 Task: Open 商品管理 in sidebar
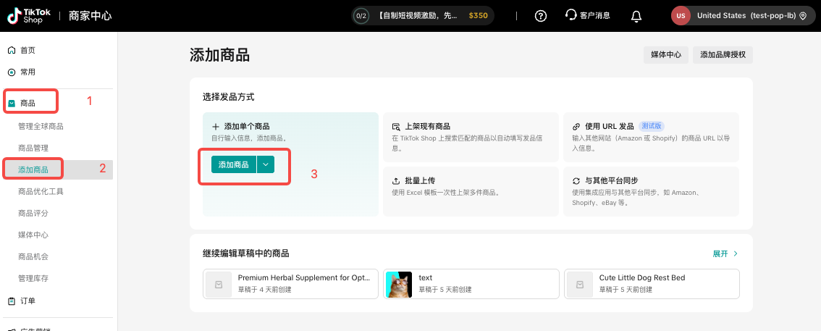point(33,148)
